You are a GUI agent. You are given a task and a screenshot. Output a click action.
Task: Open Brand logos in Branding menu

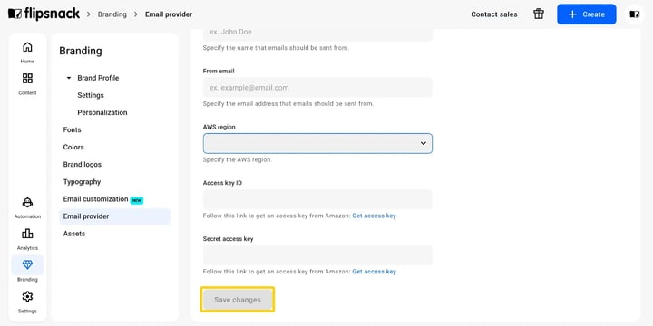(82, 165)
